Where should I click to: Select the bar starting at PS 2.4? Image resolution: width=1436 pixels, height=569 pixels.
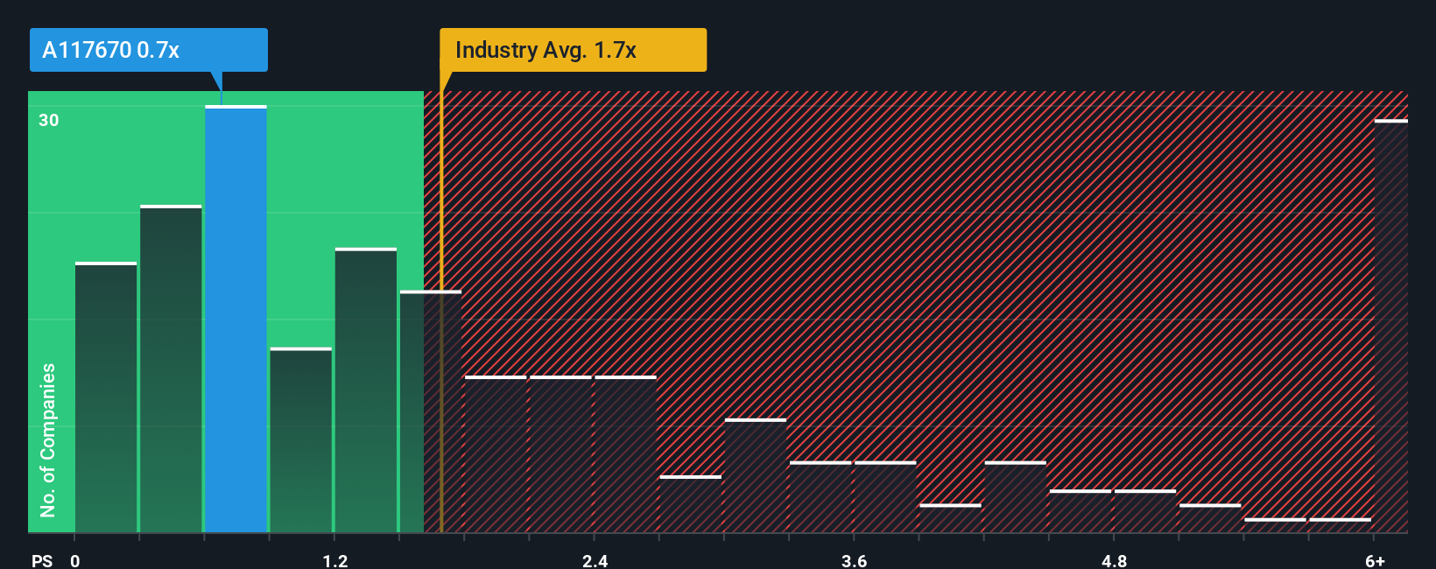click(626, 454)
